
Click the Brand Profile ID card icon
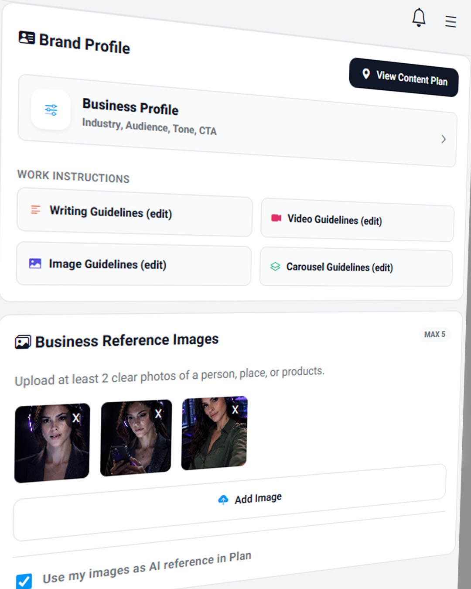pyautogui.click(x=27, y=38)
